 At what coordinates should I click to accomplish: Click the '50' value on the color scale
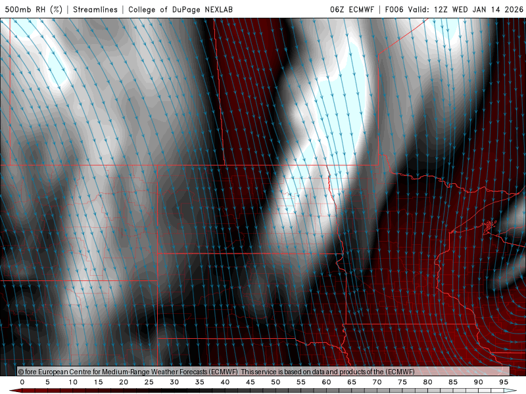[275, 382]
